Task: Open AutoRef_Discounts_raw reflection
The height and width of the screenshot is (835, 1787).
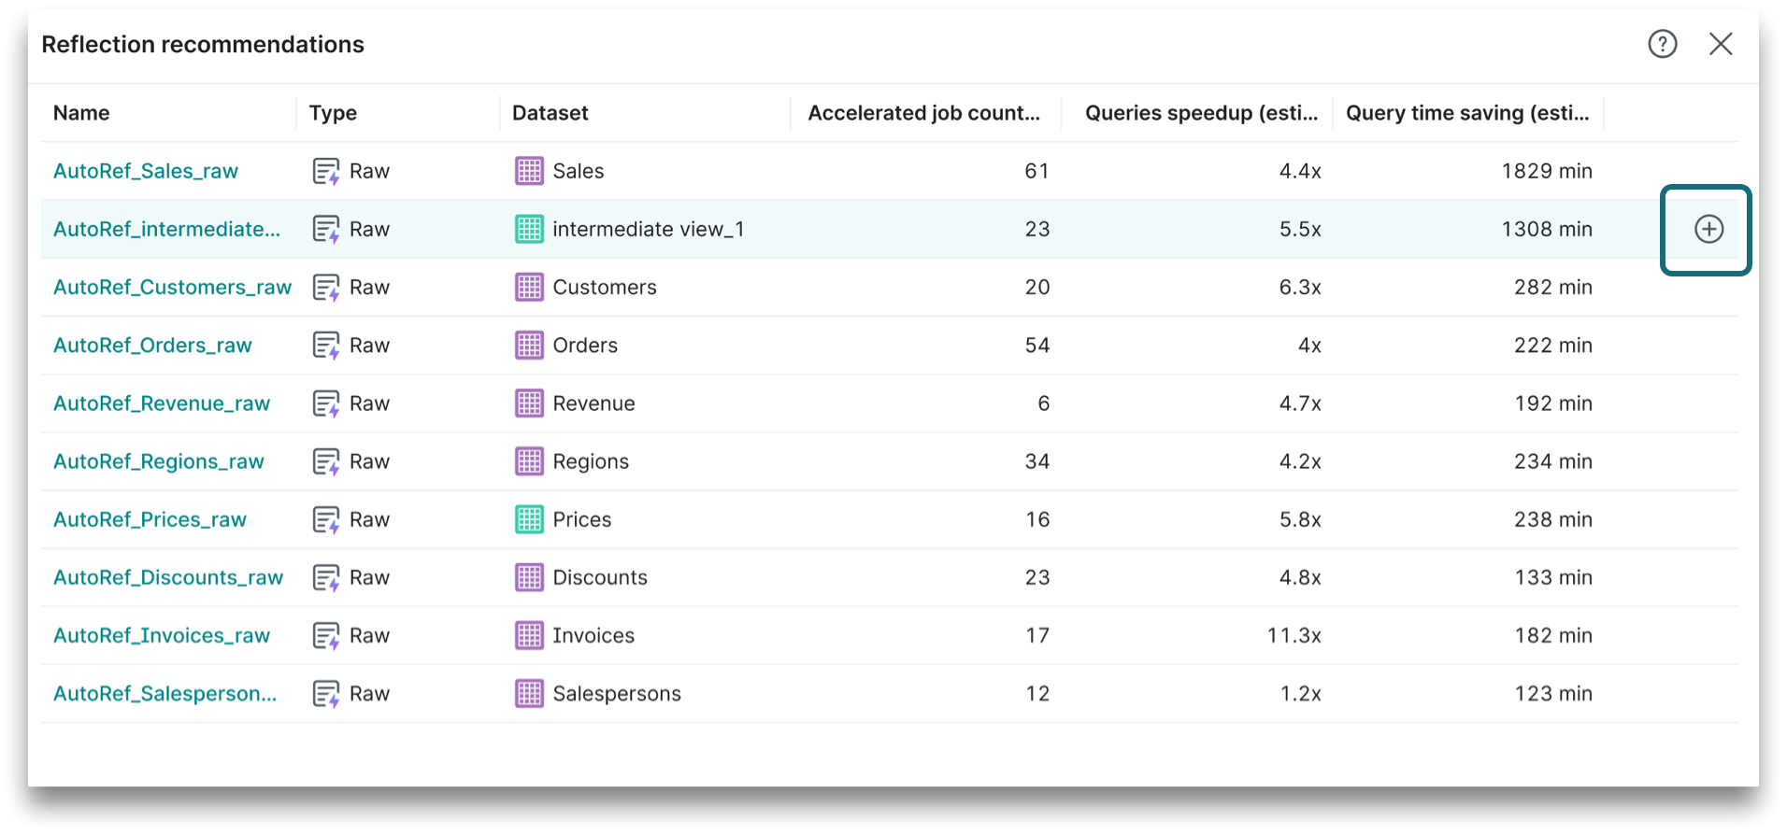Action: [168, 578]
